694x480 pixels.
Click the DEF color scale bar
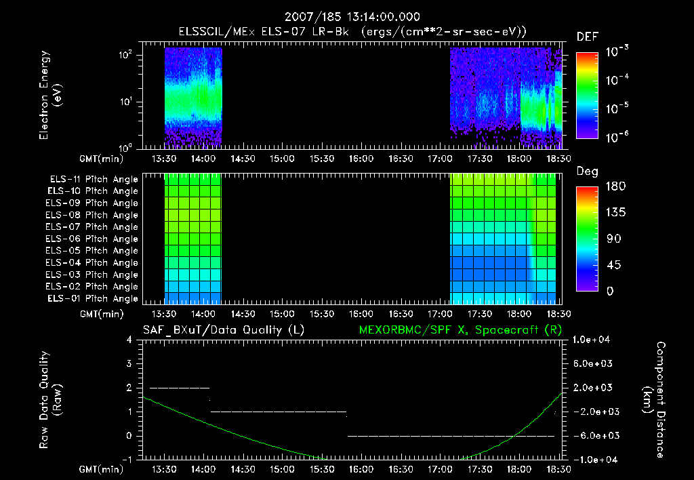pyautogui.click(x=587, y=95)
